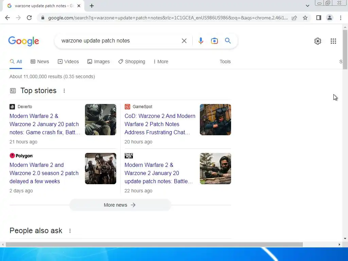Click the GameSpot story thumbnail image

click(215, 120)
